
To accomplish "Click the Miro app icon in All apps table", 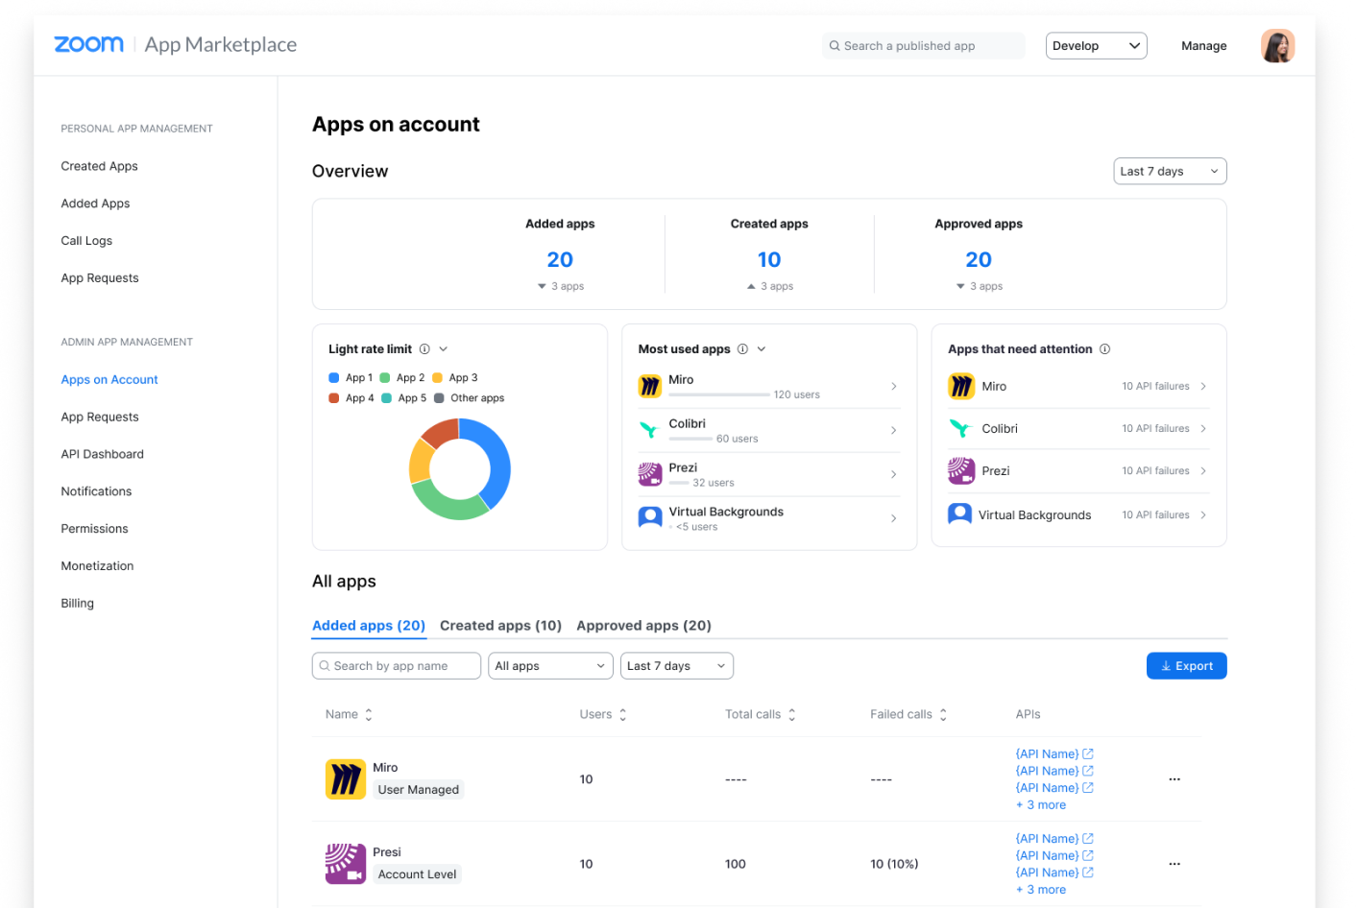I will tap(346, 779).
